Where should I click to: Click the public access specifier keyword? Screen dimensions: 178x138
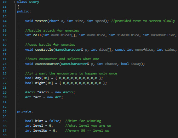(23, 11)
